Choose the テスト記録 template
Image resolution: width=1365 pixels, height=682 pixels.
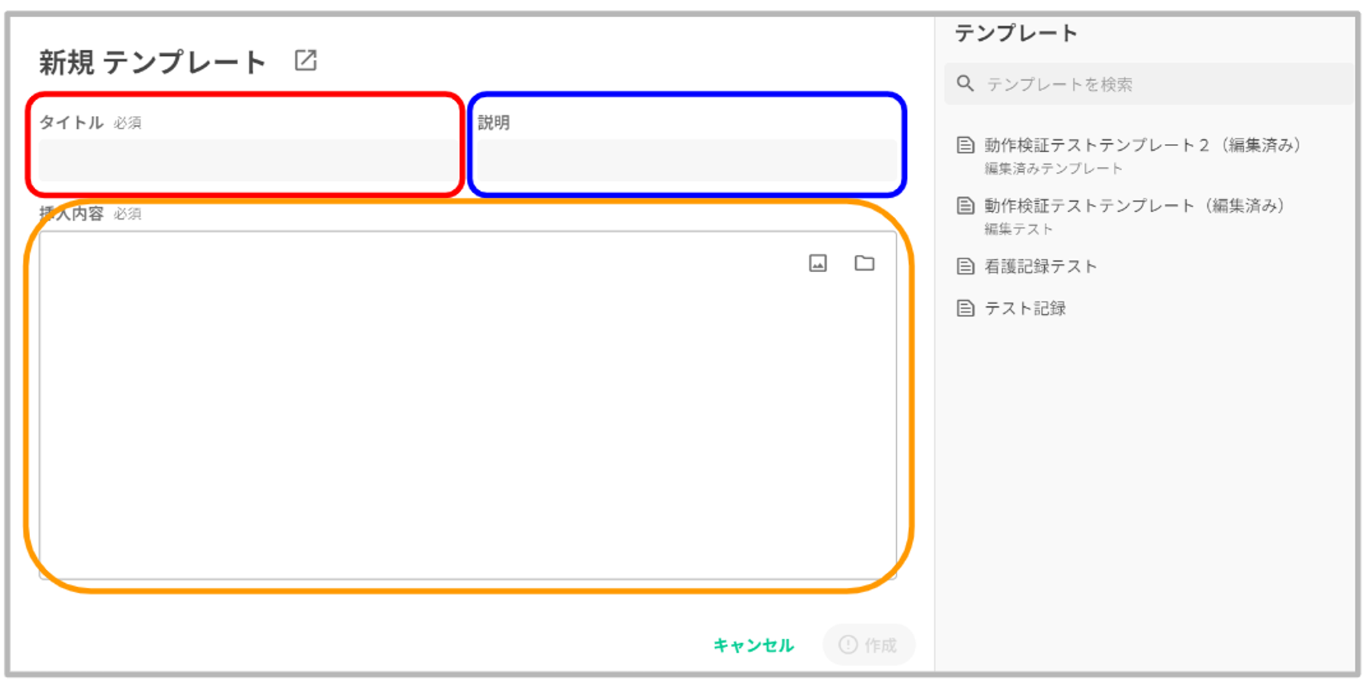tap(1024, 308)
